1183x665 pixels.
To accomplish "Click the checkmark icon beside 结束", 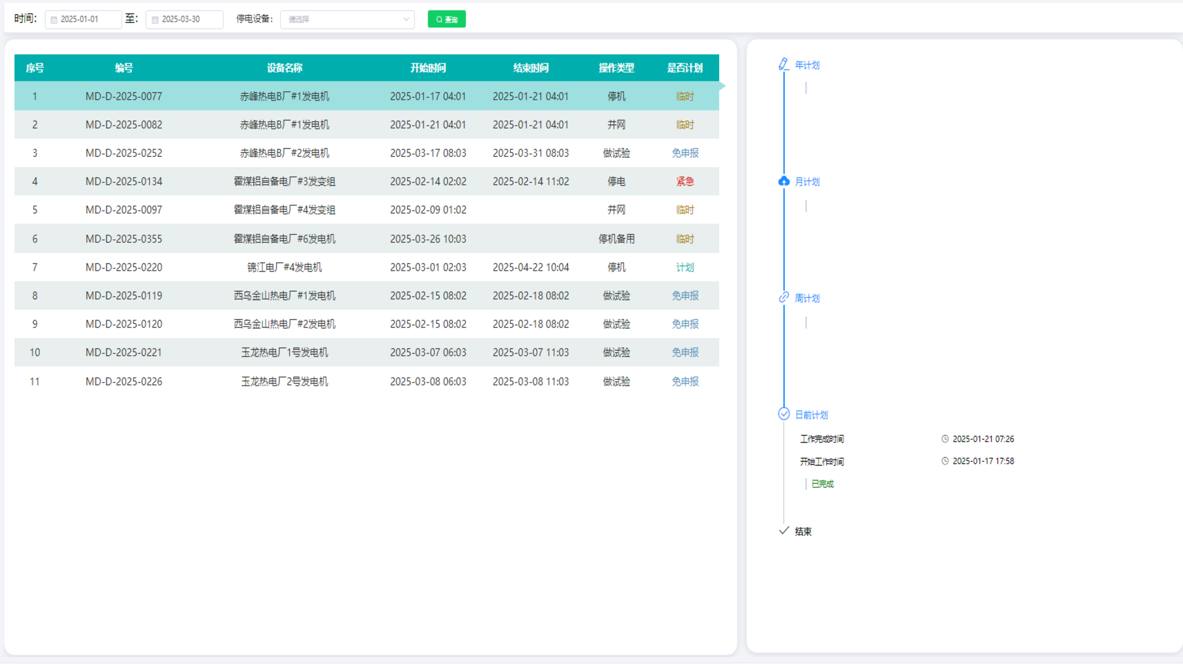I will (784, 531).
